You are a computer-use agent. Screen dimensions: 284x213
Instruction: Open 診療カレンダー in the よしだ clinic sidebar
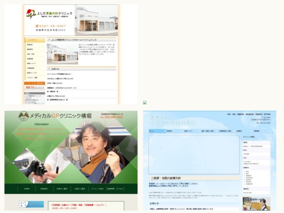click(35, 73)
